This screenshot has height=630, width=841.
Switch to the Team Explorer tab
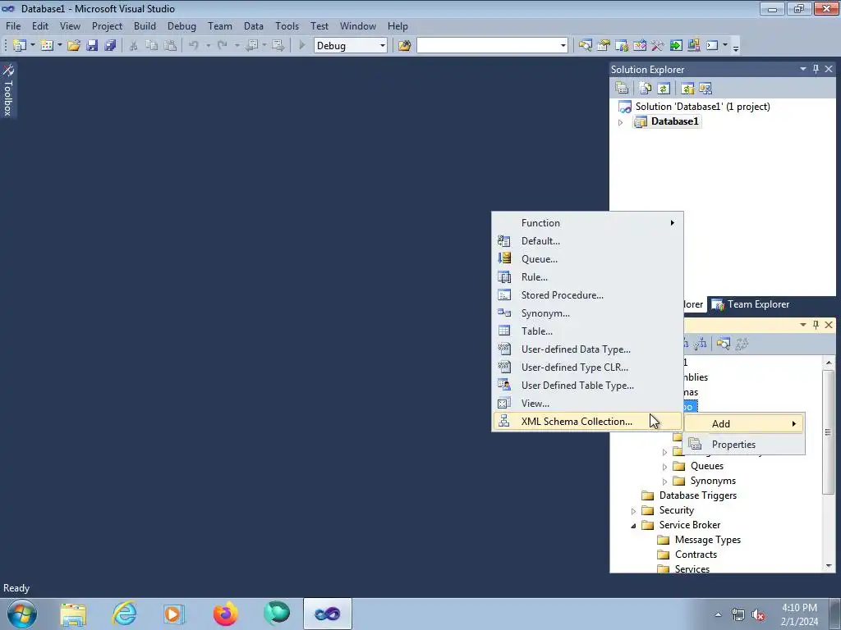click(x=751, y=304)
